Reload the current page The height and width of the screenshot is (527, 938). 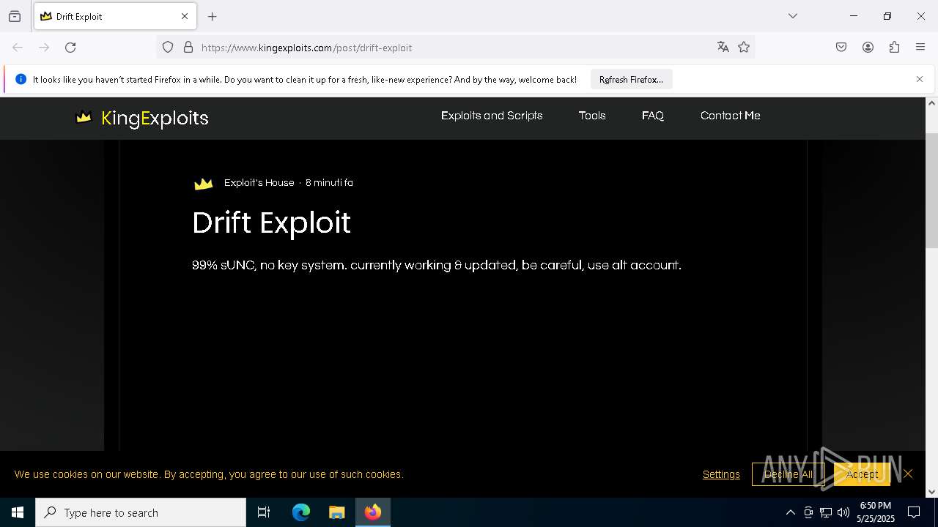point(70,48)
